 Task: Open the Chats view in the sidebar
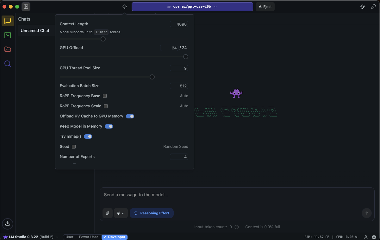click(8, 21)
